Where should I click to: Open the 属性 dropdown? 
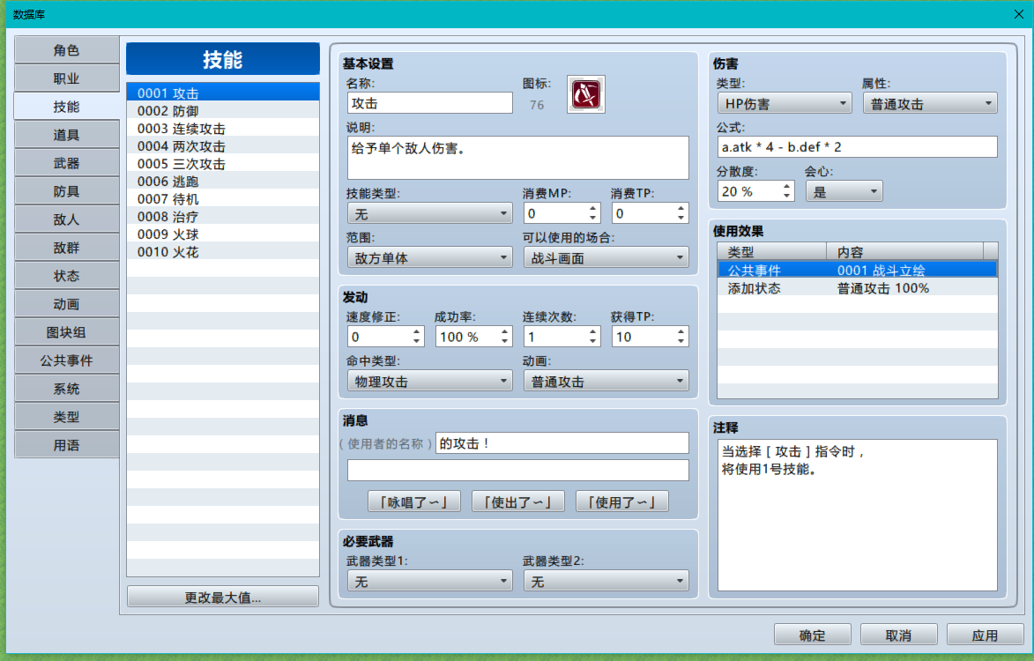[x=930, y=103]
